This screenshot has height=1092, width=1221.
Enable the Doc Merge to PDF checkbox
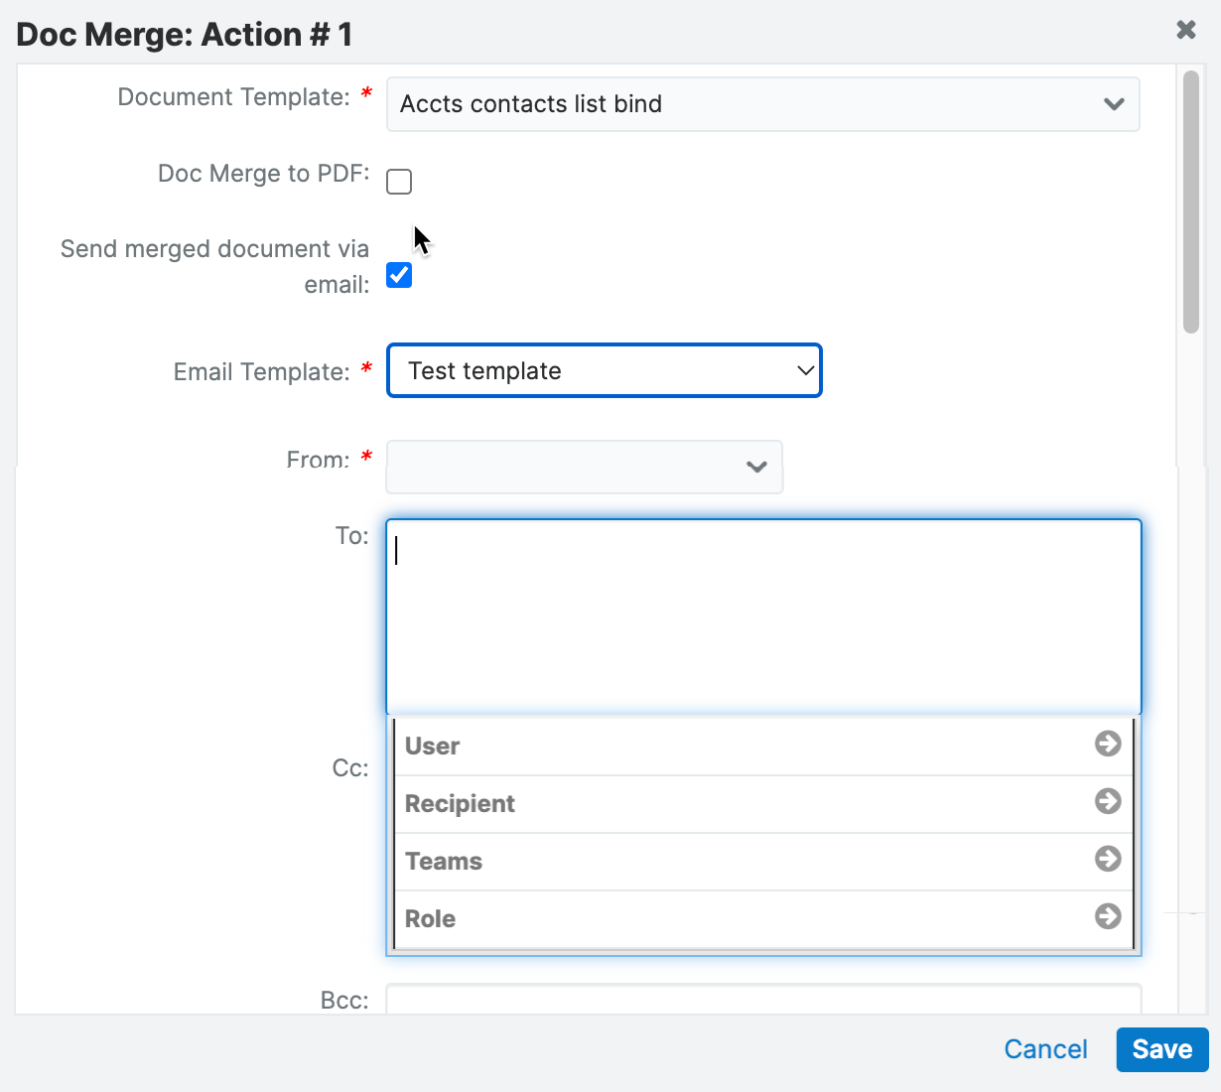tap(398, 182)
